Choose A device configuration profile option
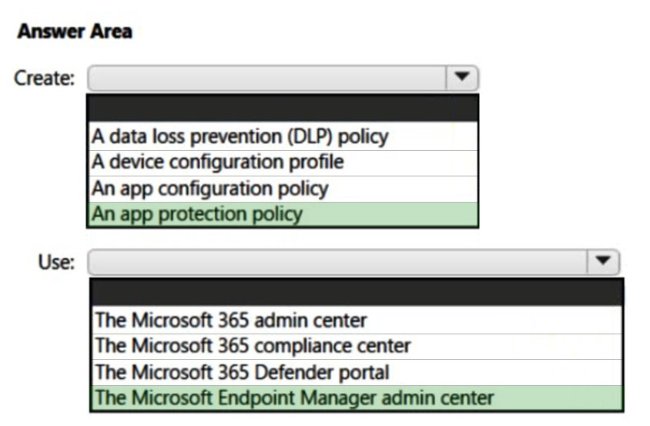650x426 pixels. coord(283,163)
